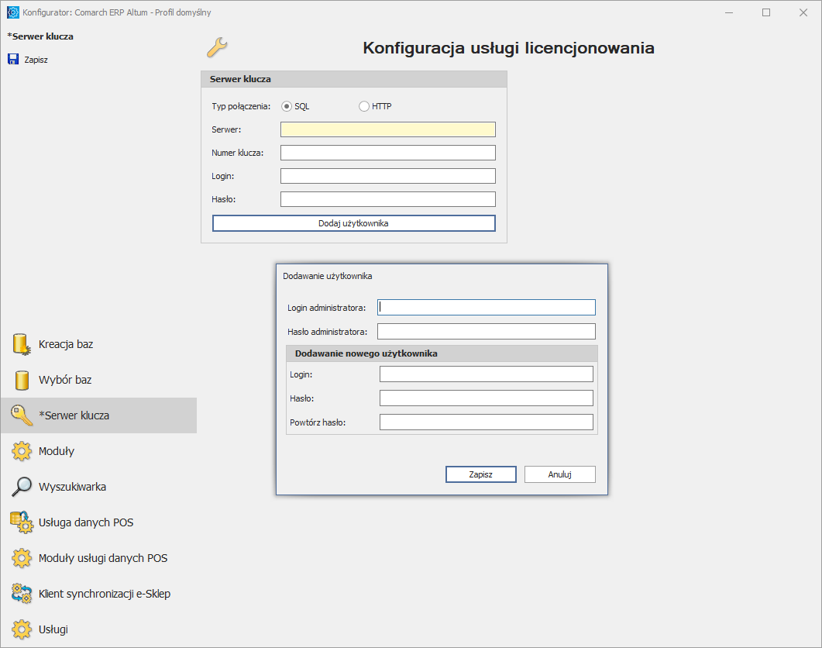Click the Dodawanie nowego użytkownika header
Viewport: 822px width, 648px height.
click(442, 353)
